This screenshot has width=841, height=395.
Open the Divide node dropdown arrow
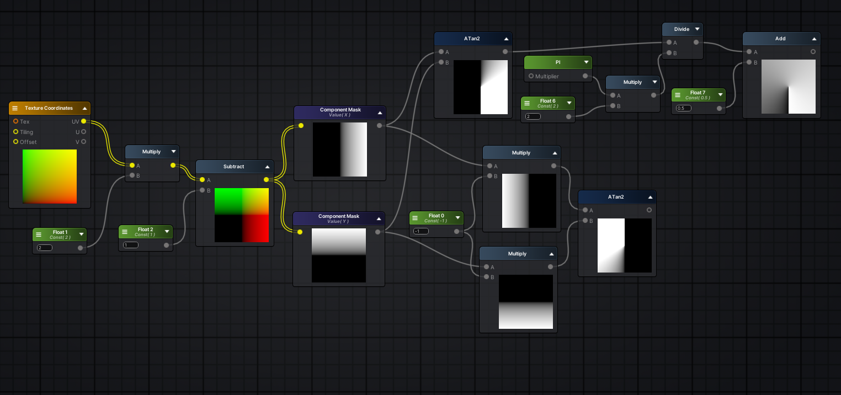[x=697, y=29]
